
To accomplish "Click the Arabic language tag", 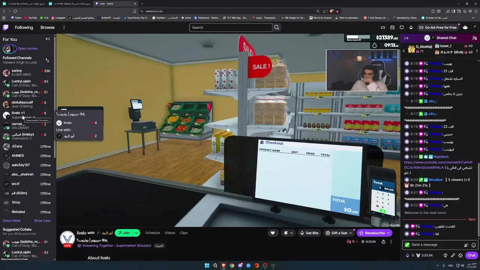I will click(159, 246).
